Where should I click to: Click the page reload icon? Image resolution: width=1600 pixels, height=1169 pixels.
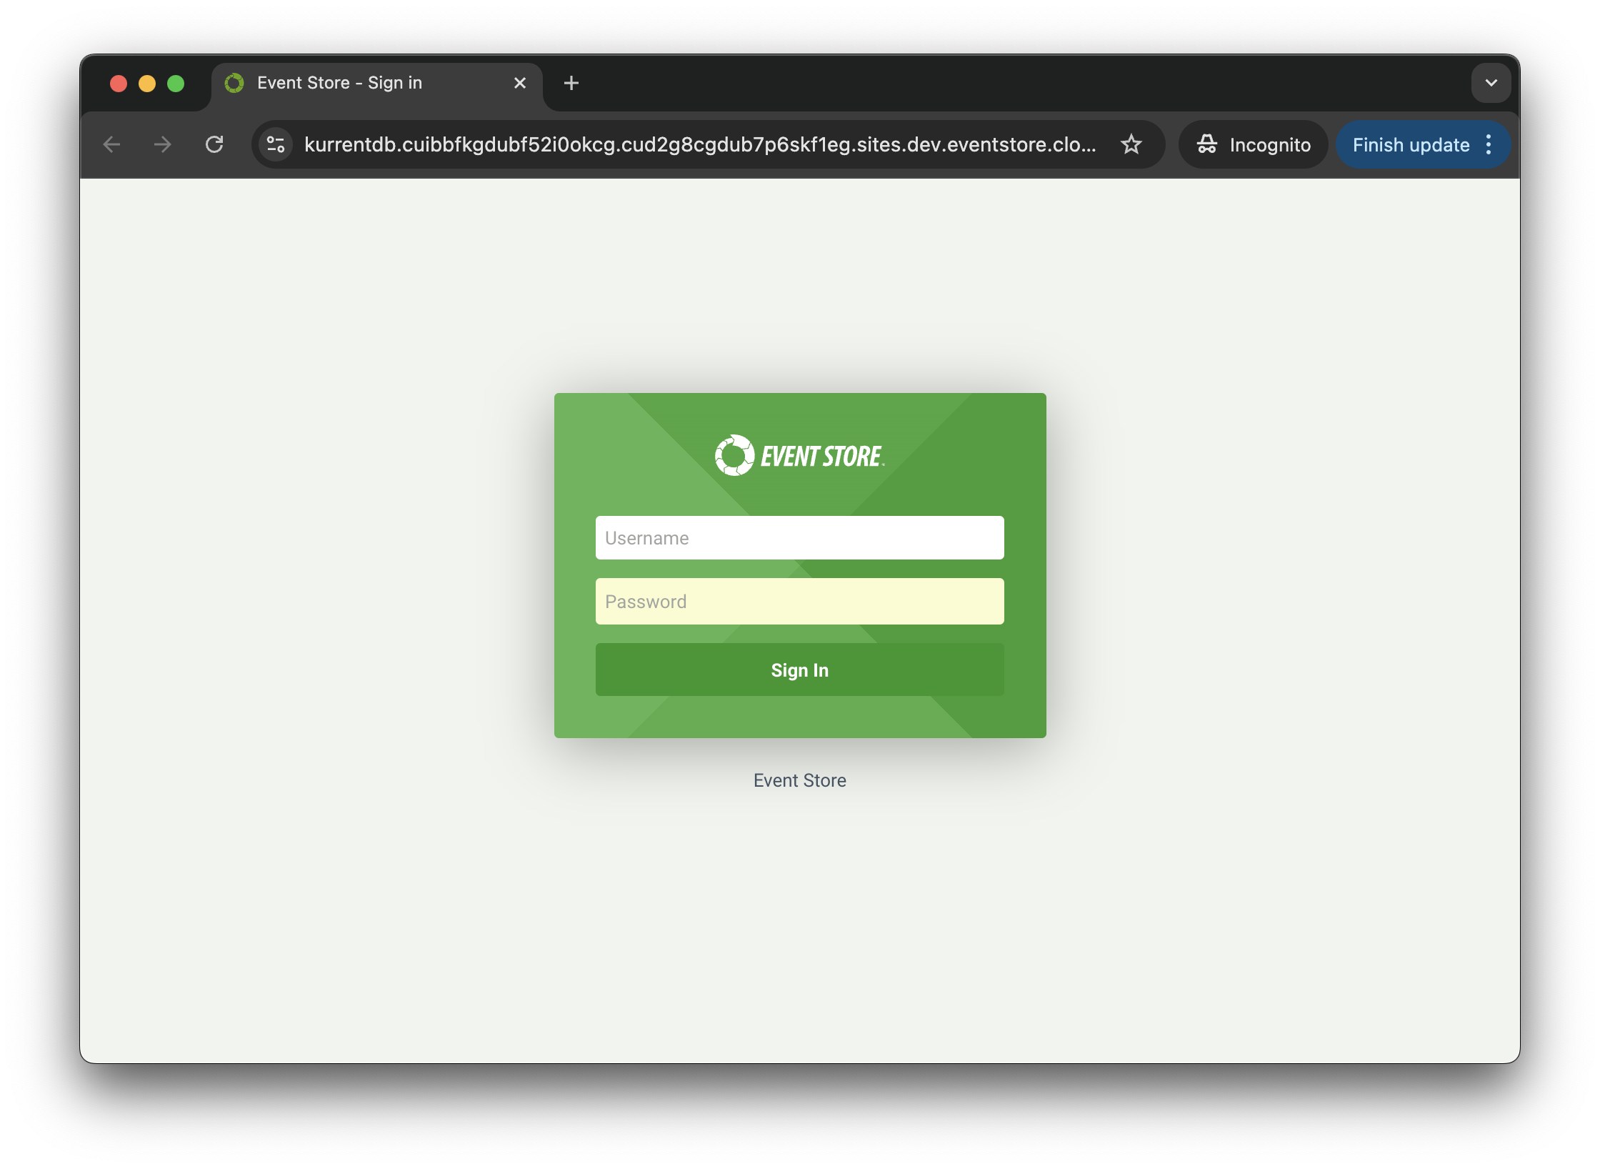(x=214, y=144)
